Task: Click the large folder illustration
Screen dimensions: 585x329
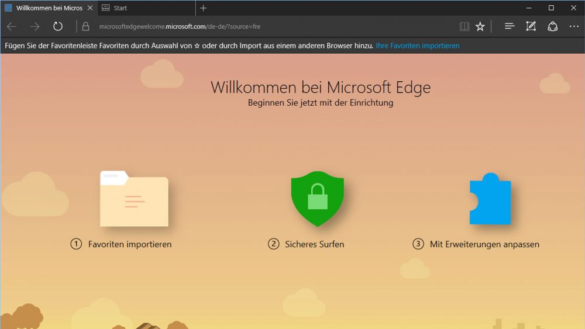Action: pos(134,199)
